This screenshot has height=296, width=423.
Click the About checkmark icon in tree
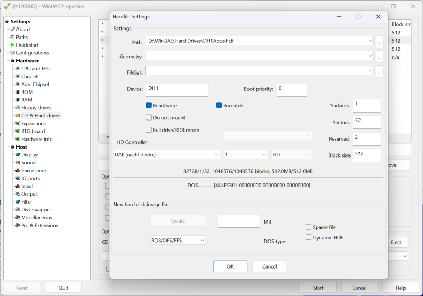click(12, 30)
